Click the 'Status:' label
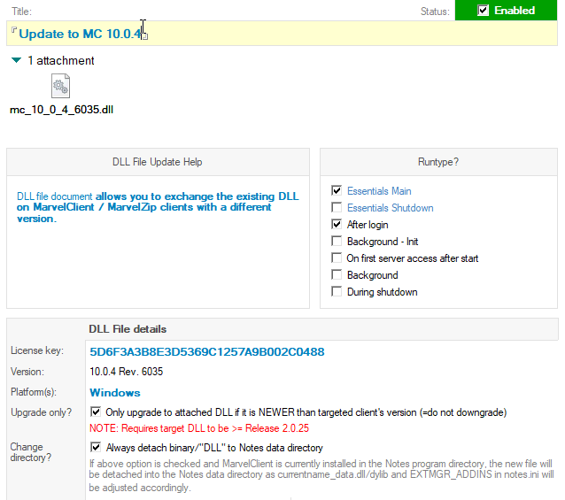Screen dimensions: 565x500 (x=435, y=12)
